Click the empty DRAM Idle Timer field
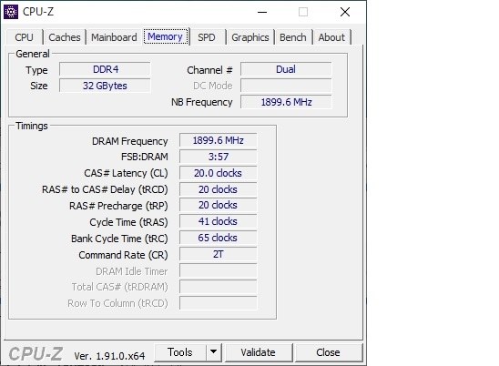Screen dimensions: 499x366 (x=218, y=270)
